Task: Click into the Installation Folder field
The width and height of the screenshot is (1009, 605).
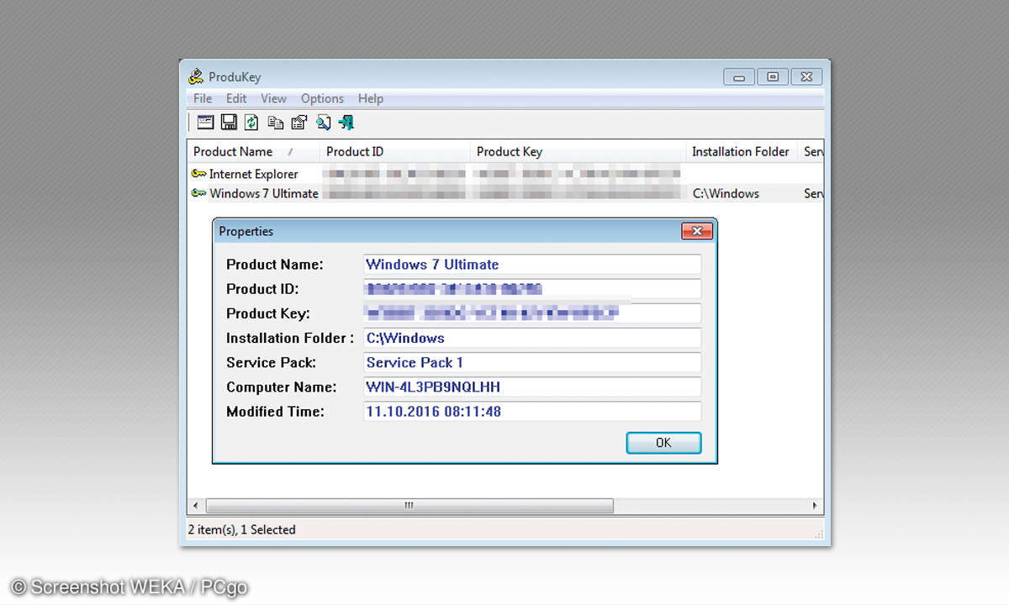Action: 531,338
